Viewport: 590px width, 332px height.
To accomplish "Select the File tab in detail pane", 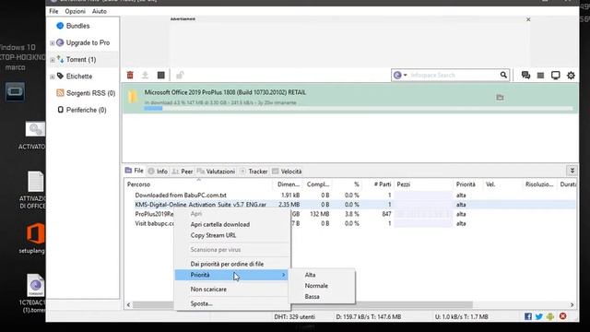I will click(135, 171).
